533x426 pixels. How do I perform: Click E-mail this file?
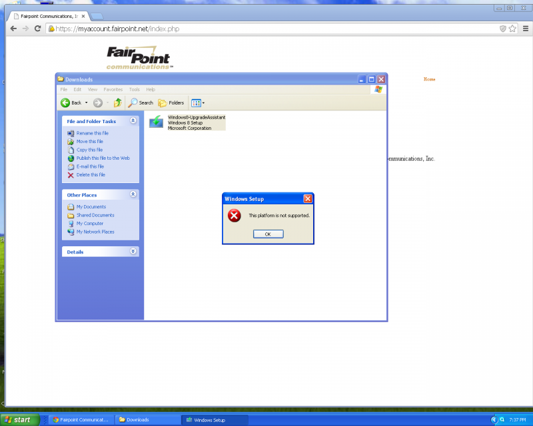coord(90,166)
